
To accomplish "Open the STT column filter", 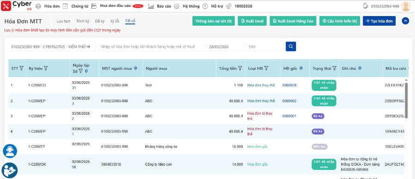I will pos(21,68).
